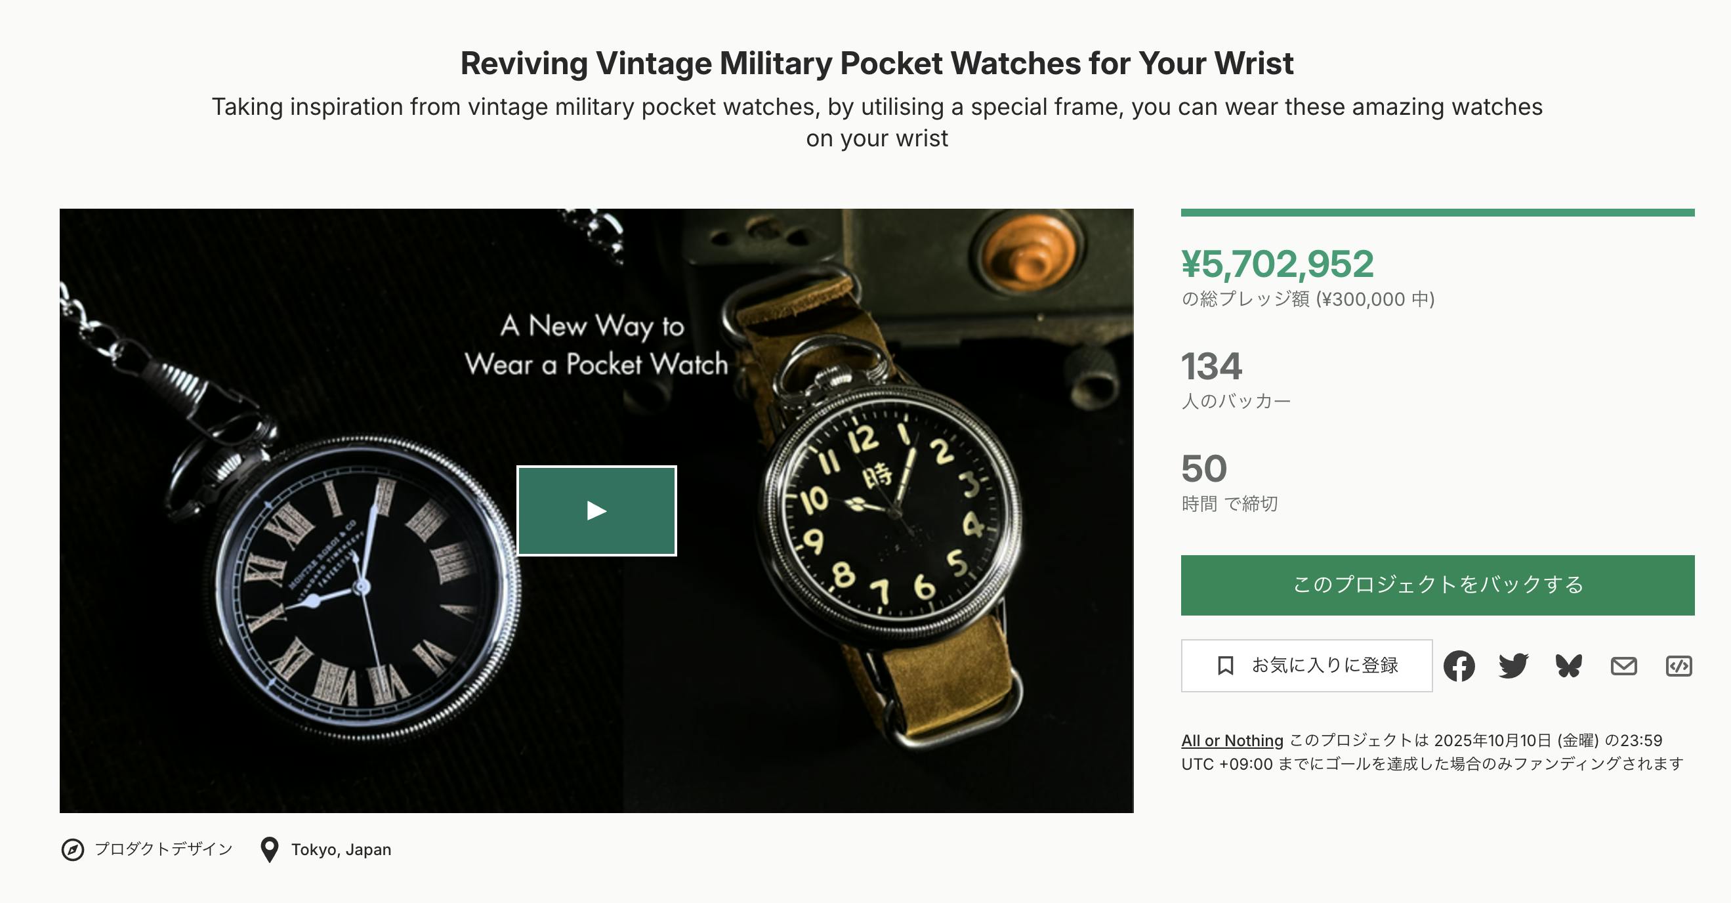
Task: Click the green funding progress bar
Action: pyautogui.click(x=1436, y=213)
